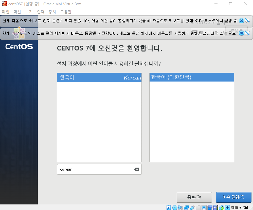Open the audio status icon
The image size is (253, 210).
181,207
